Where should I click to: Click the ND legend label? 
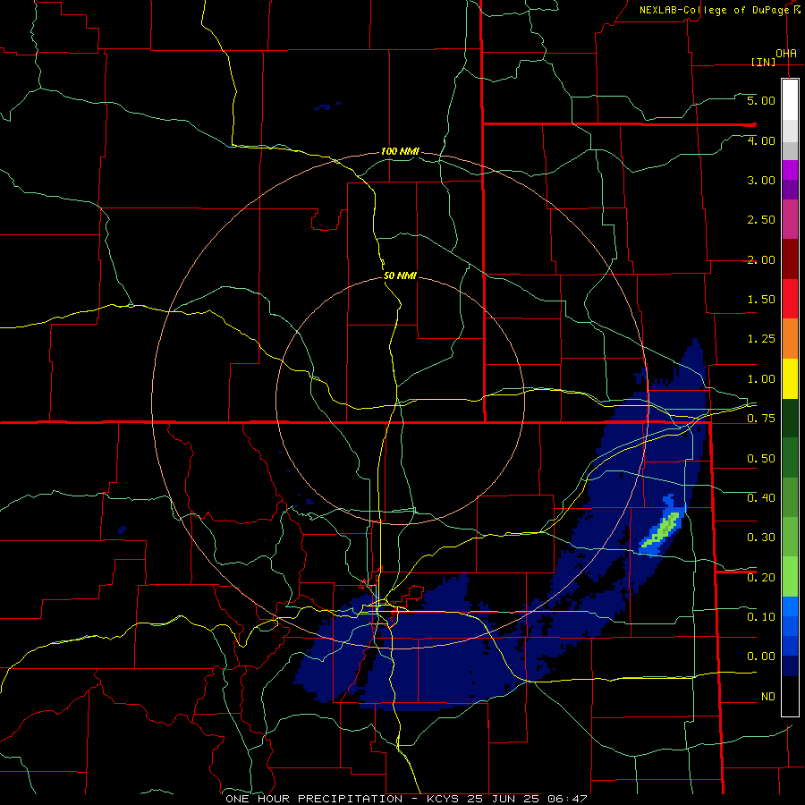point(768,697)
